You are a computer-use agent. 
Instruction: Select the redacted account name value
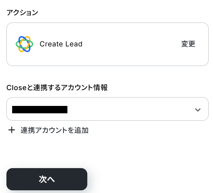(x=40, y=109)
